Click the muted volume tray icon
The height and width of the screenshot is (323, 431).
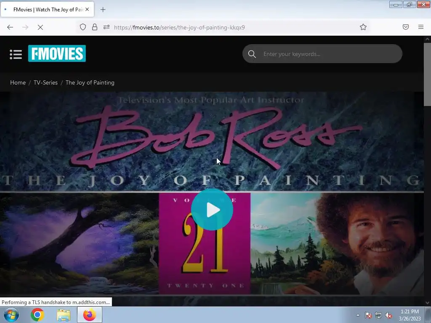(388, 315)
